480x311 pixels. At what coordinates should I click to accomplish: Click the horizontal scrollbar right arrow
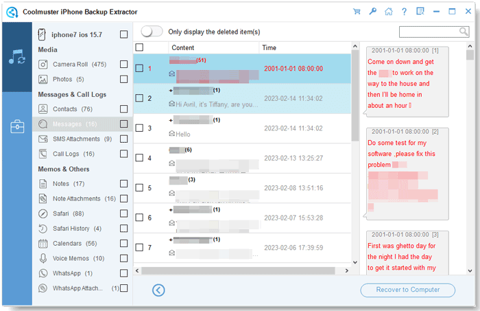point(347,271)
